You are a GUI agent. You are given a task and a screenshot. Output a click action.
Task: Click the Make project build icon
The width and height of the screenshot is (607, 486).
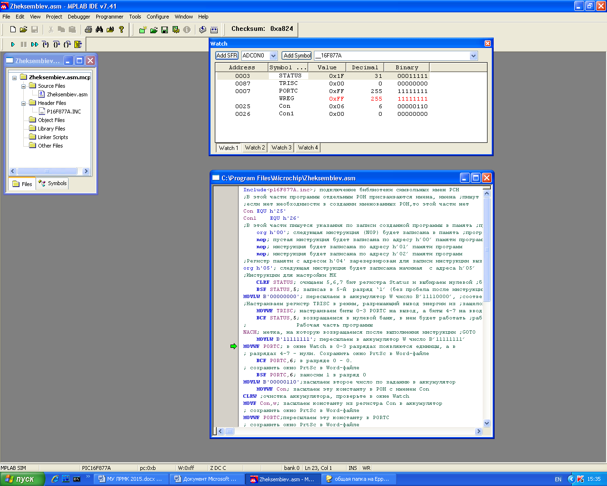pyautogui.click(x=203, y=29)
